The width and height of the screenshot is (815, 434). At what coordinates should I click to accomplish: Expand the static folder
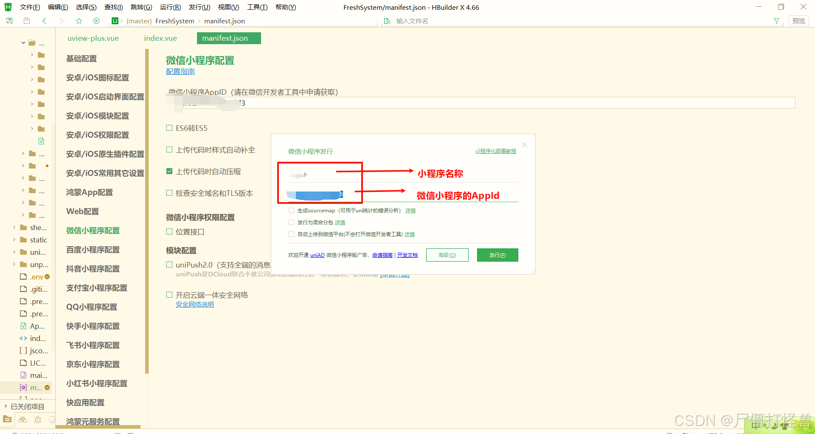point(14,240)
